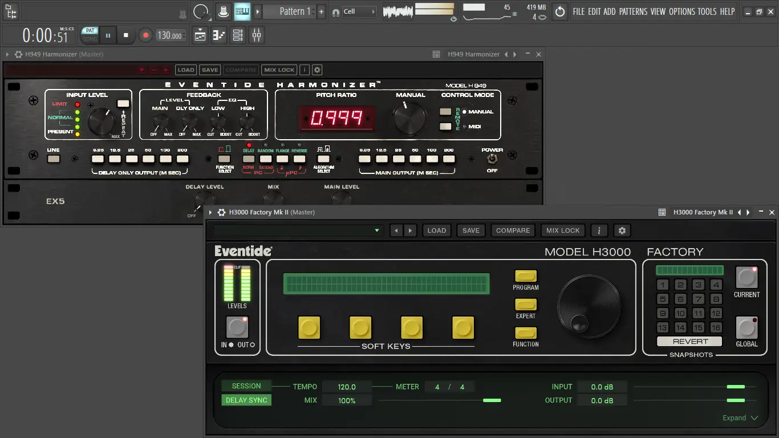This screenshot has width=779, height=438.
Task: Click the H3000 plugin settings gear
Action: (x=622, y=230)
